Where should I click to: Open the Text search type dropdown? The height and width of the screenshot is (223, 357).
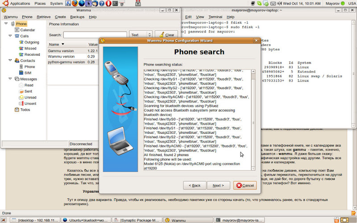(141, 35)
